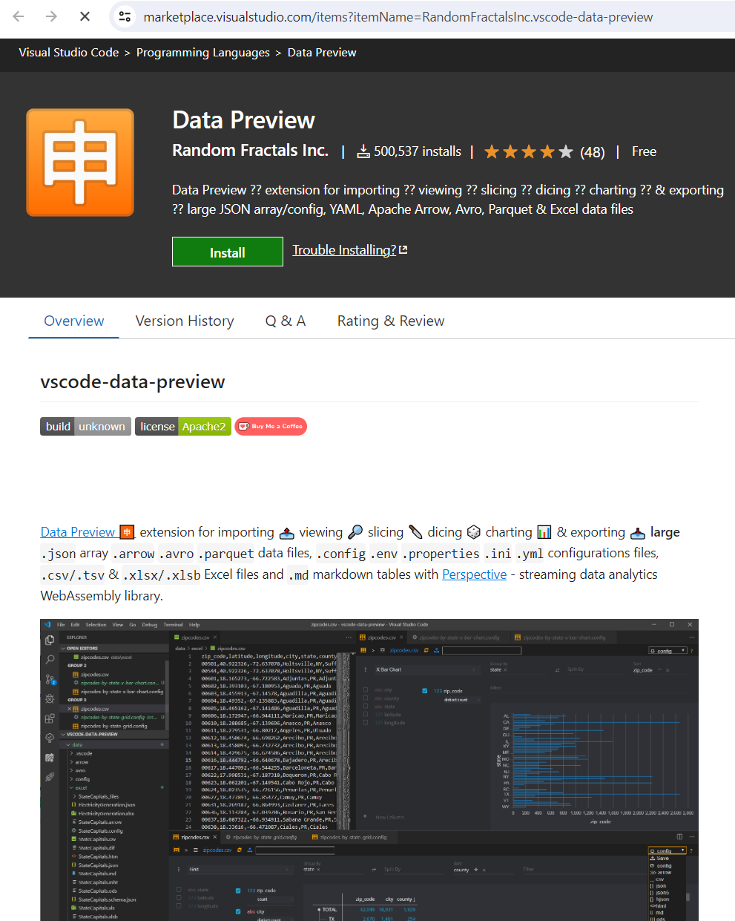Viewport: 735px width, 921px height.
Task: Click the Debug bug icon in activity bar
Action: point(50,699)
